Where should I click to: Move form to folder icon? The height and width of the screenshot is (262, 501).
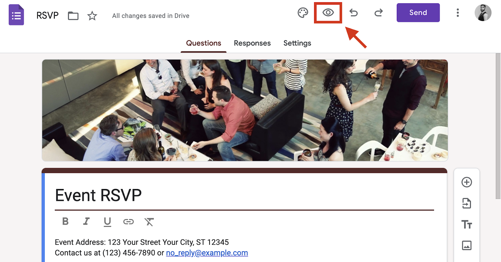73,16
